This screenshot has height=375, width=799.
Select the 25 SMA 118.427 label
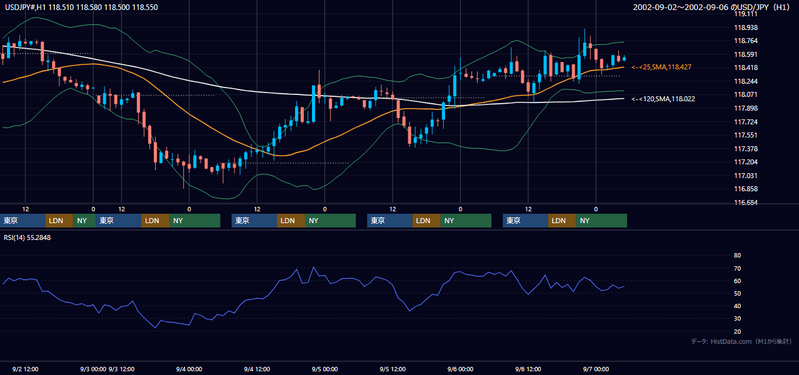point(661,67)
